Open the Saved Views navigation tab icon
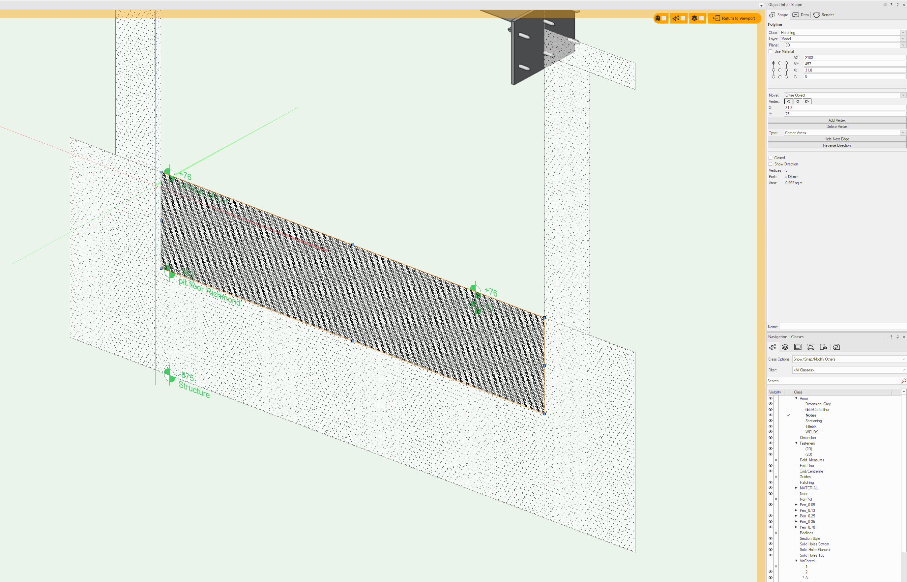This screenshot has width=907, height=582. (x=824, y=347)
